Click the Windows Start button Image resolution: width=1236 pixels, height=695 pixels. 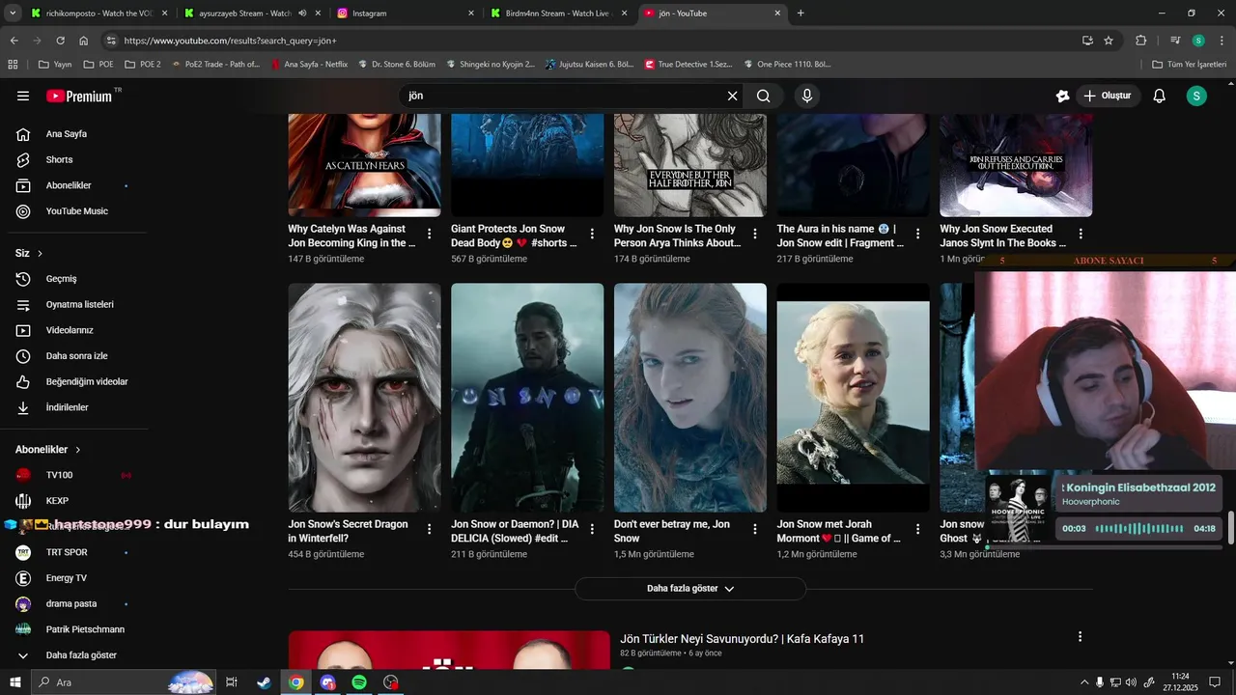coord(14,682)
